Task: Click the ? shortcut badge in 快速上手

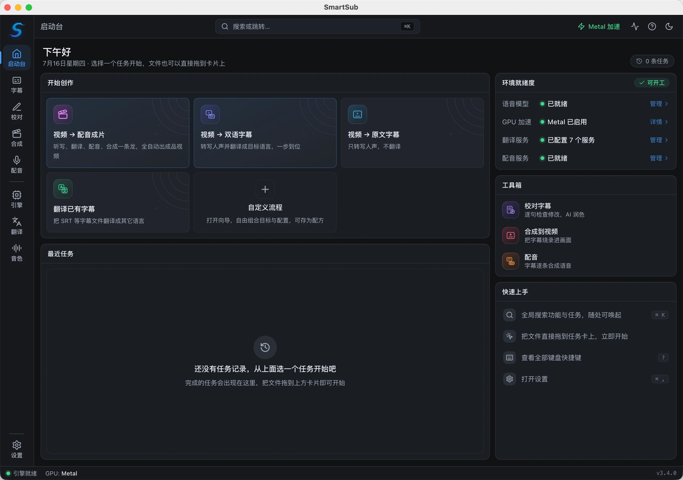Action: (x=663, y=358)
